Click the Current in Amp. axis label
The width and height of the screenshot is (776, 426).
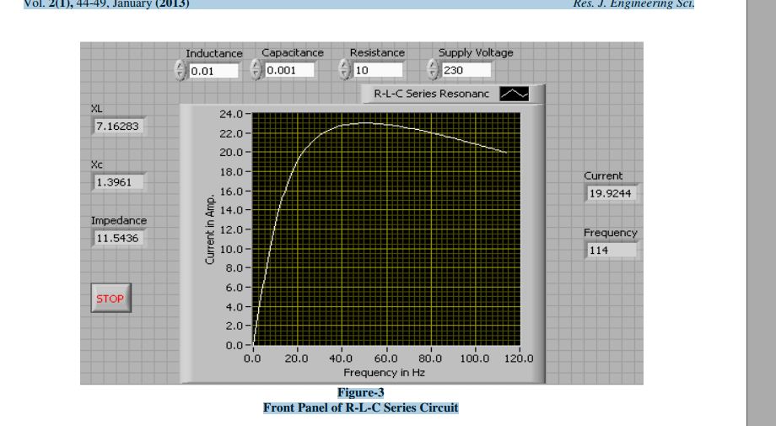(210, 229)
